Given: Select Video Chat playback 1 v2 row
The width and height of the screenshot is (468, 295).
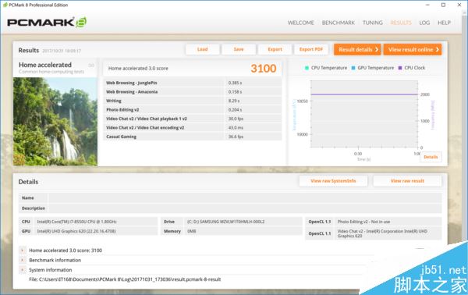Looking at the screenshot, I should click(x=192, y=119).
